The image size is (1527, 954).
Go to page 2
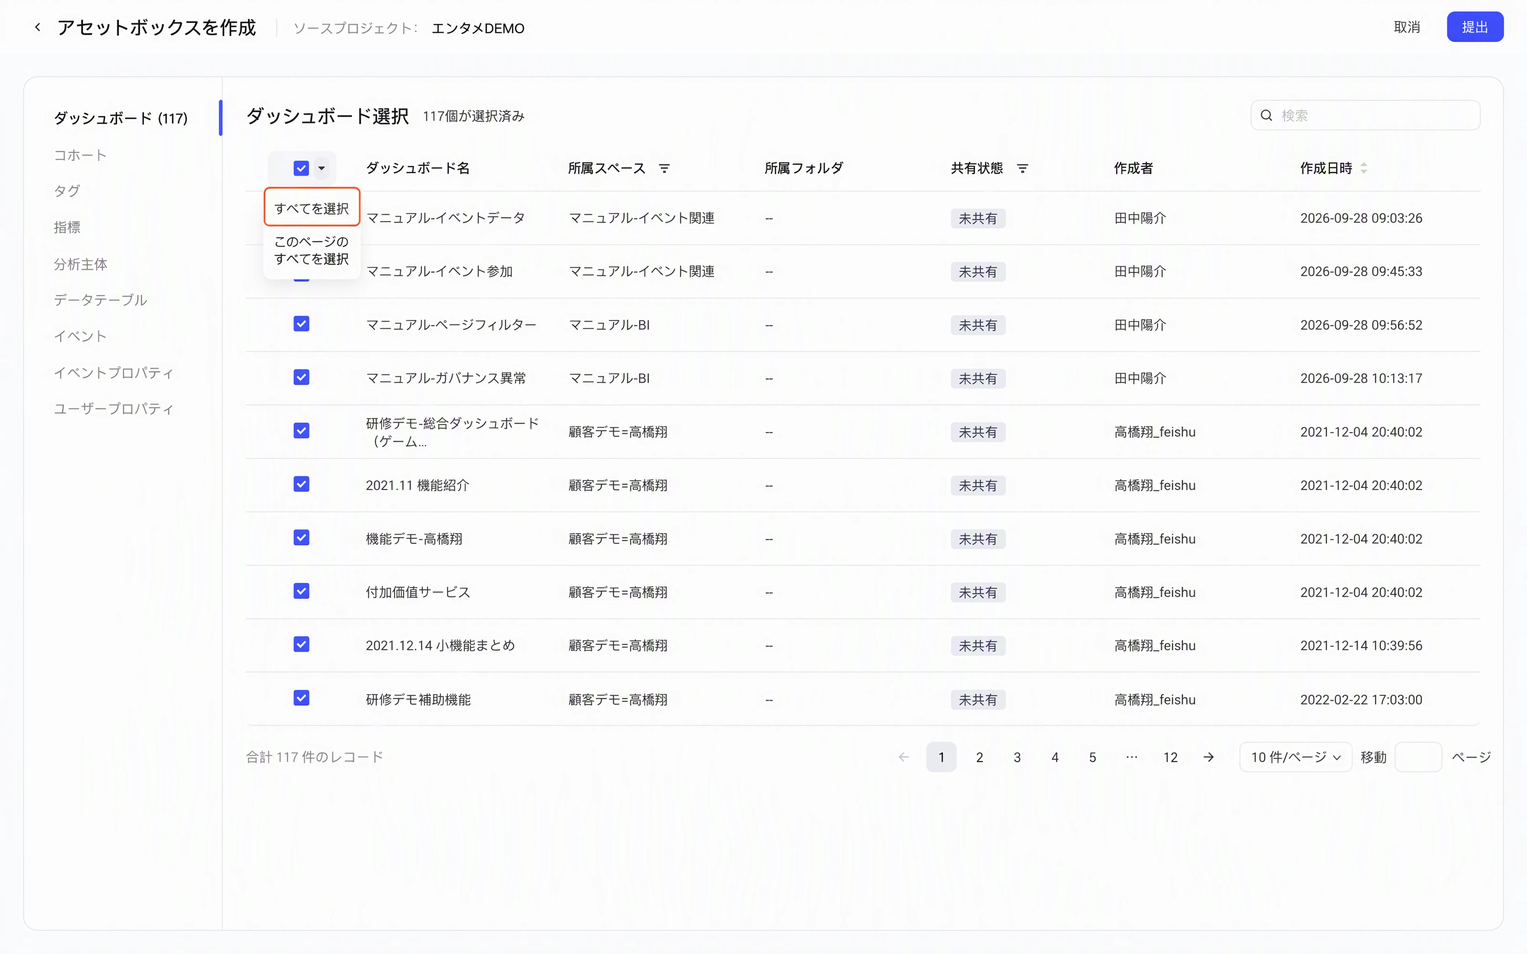[x=979, y=757]
